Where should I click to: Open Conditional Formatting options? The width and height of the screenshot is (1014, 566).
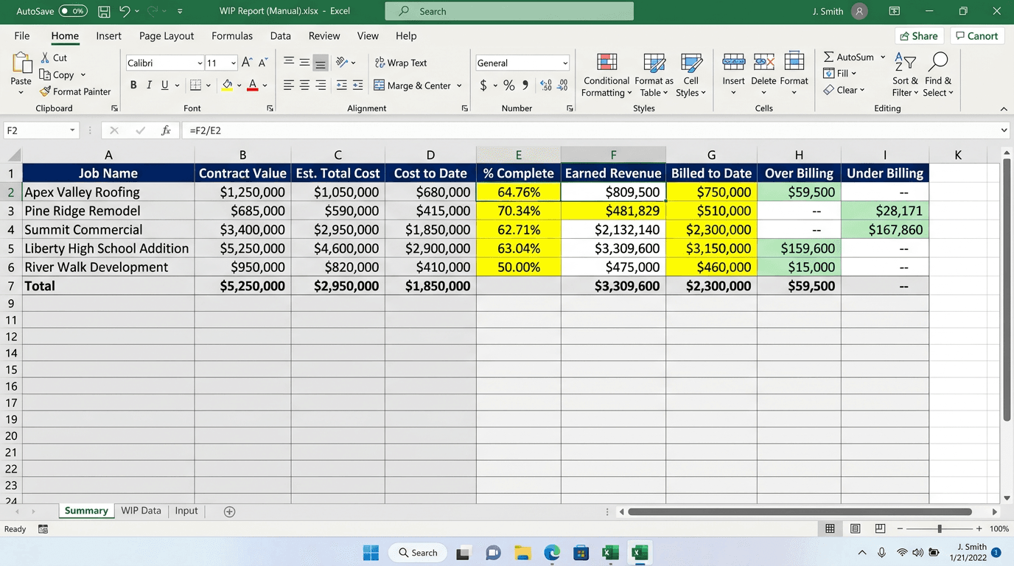(606, 74)
